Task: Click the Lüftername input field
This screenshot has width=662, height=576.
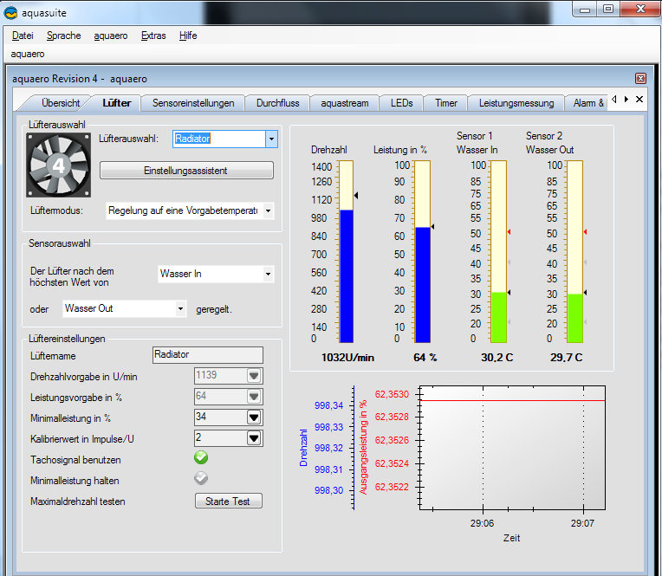Action: (206, 354)
